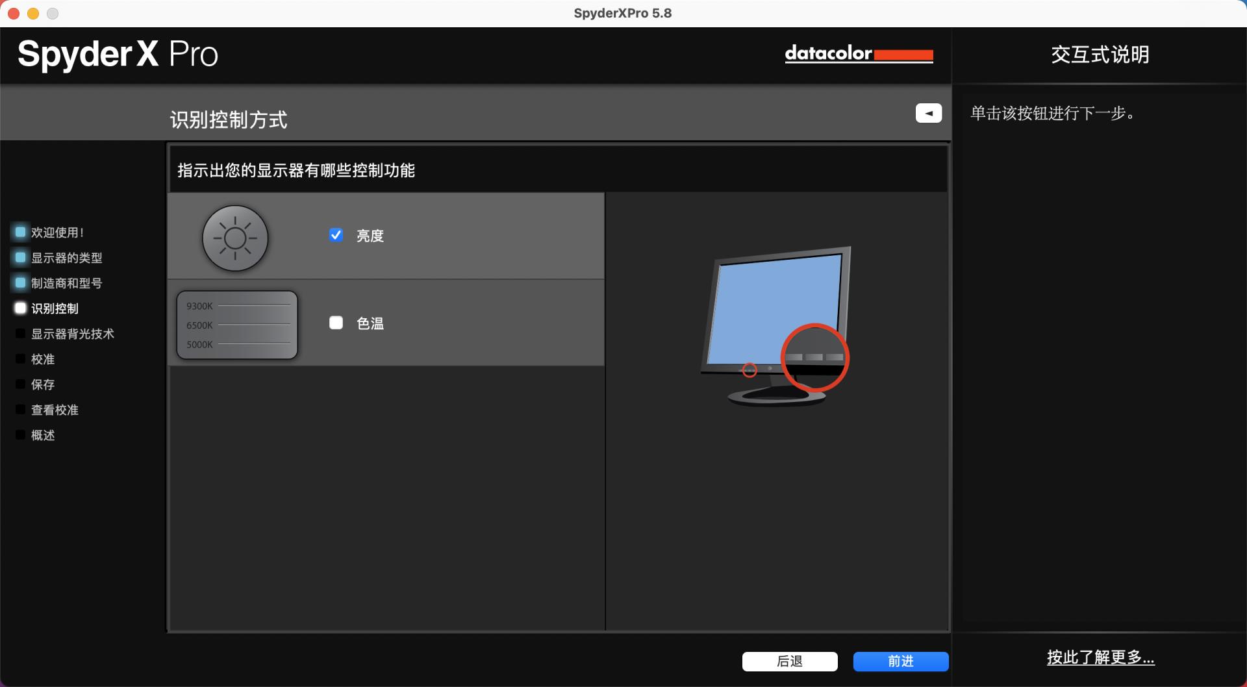Click the SpyderX Pro logo
This screenshot has width=1247, height=687.
pos(118,54)
